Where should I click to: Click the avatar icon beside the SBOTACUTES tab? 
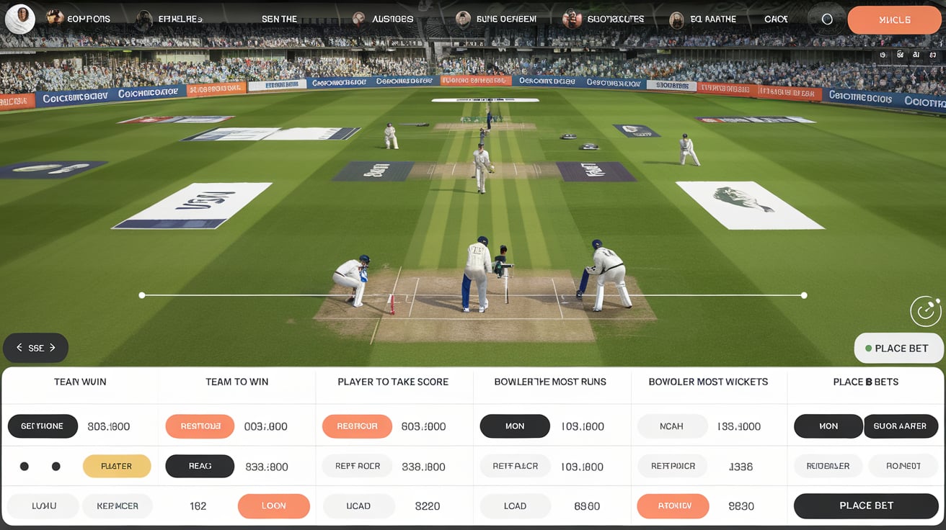pos(572,19)
